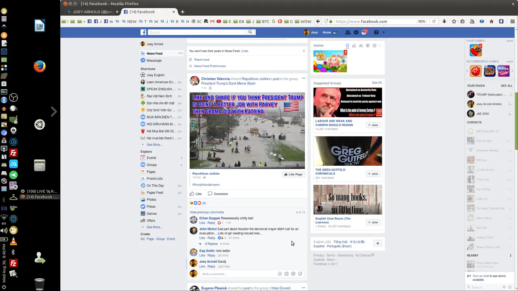The width and height of the screenshot is (518, 291).
Task: Switch to the JOEY ARNOLD browser tab
Action: (93, 12)
